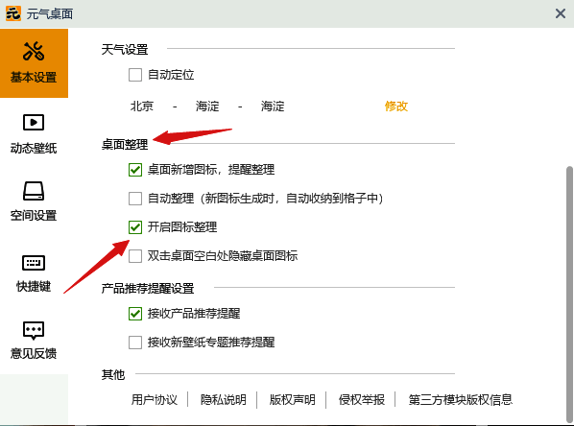Click the 开启图标整理 label text
The width and height of the screenshot is (574, 426).
[x=182, y=227]
